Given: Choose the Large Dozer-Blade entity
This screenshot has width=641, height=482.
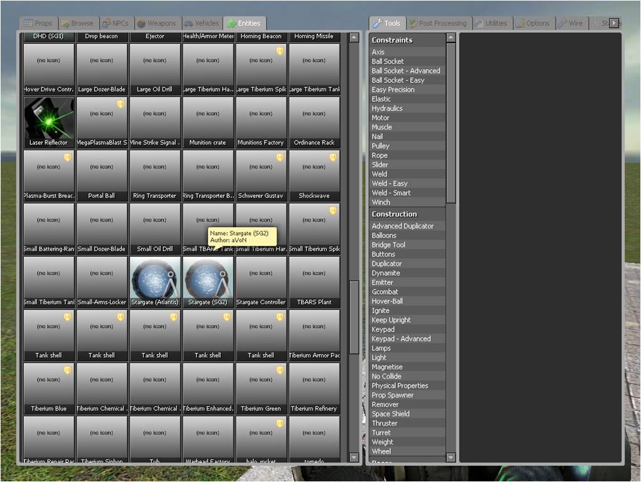Looking at the screenshot, I should (x=102, y=69).
